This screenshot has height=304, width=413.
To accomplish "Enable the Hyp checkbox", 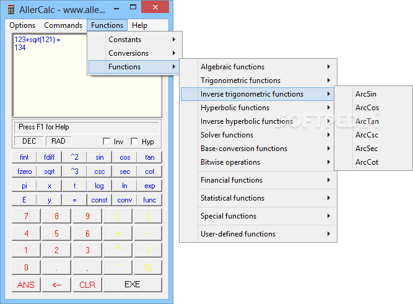I will 134,141.
